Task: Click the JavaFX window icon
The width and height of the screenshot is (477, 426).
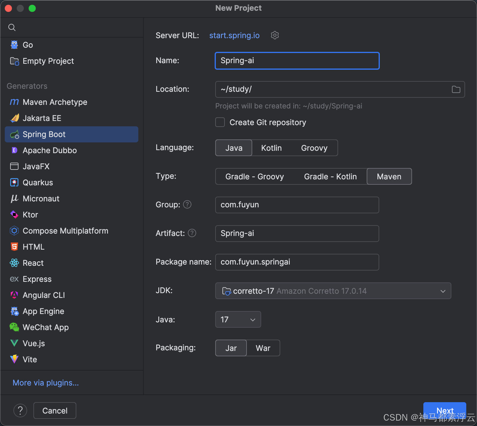Action: pyautogui.click(x=14, y=166)
